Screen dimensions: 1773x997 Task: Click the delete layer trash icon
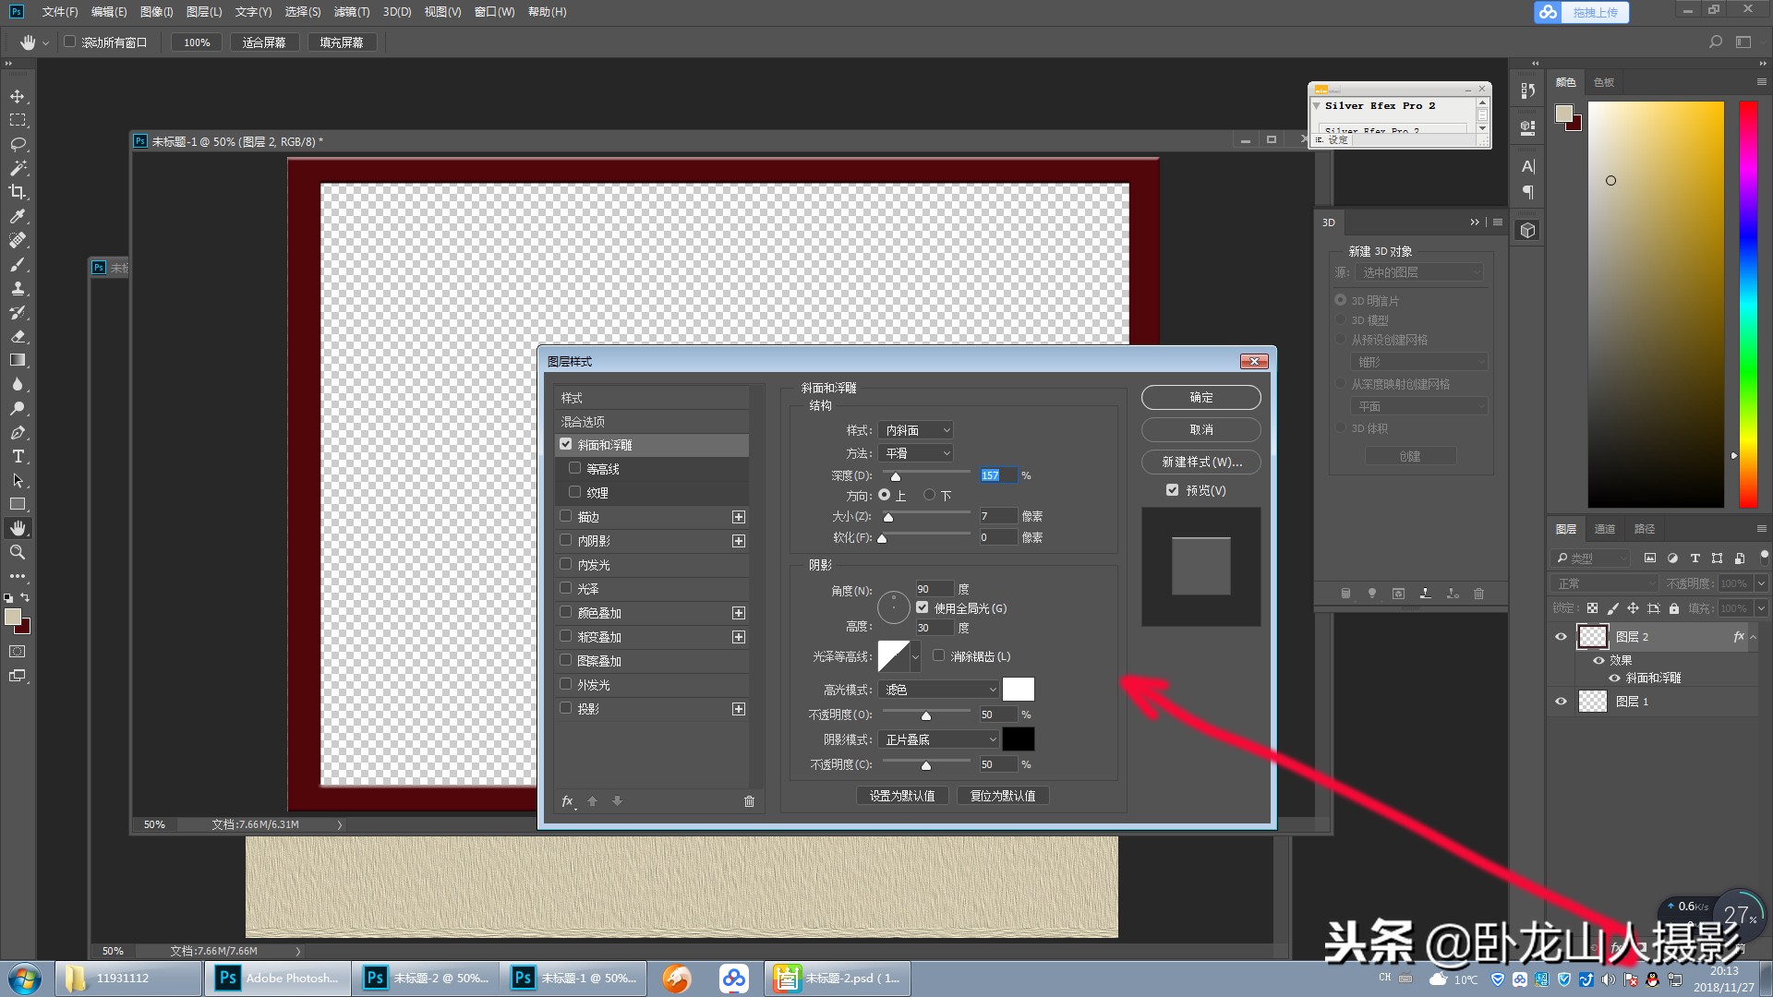1478,594
